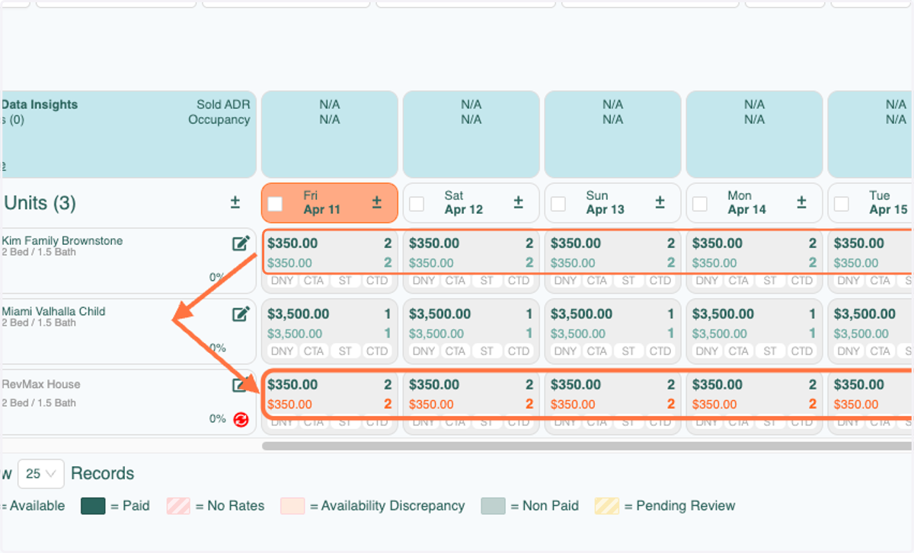This screenshot has height=553, width=914.
Task: Click the Availability Discrepancy legend swatch
Action: (292, 506)
